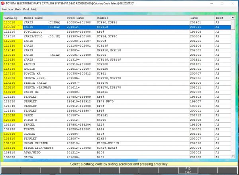
Task: Click the Prod Date column header
Action: coord(81,18)
